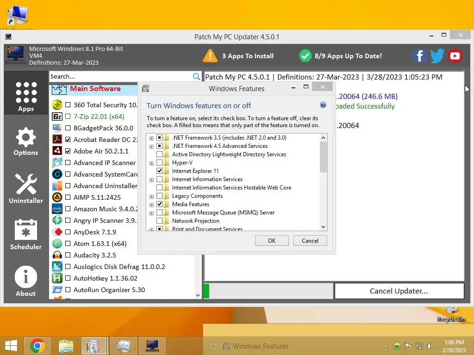Toggle the Media Features checkbox

click(159, 204)
